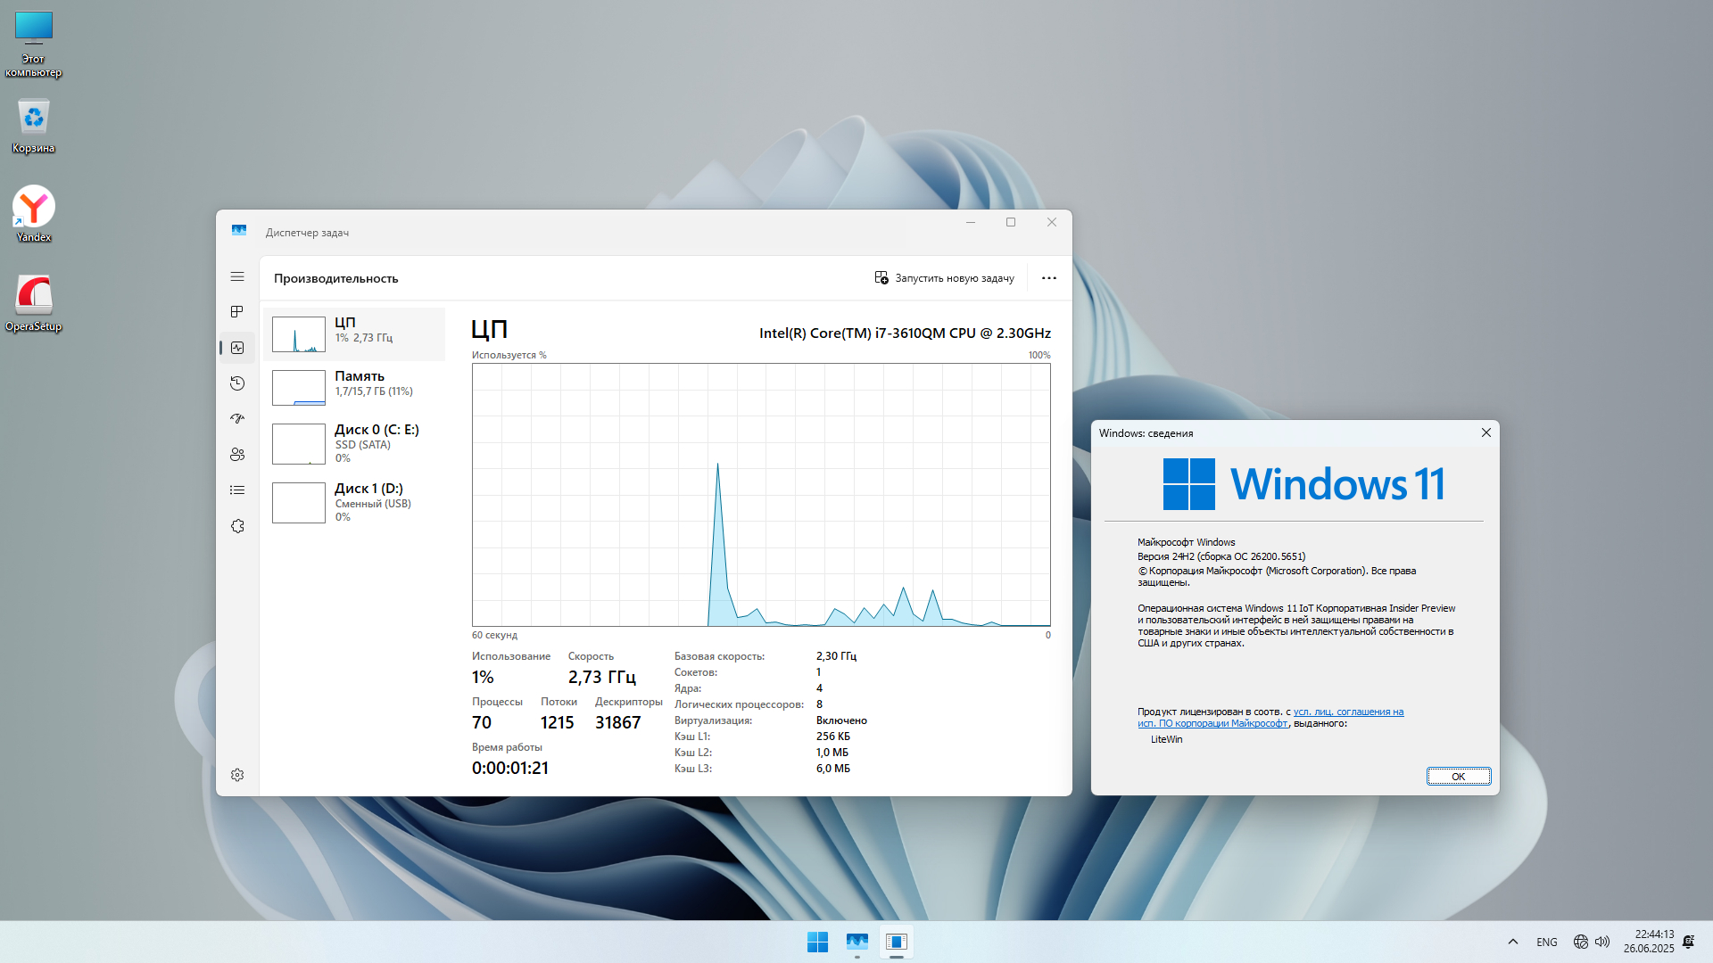Open Task Manager hamburger navigation menu
Viewport: 1713px width, 963px height.
tap(237, 276)
